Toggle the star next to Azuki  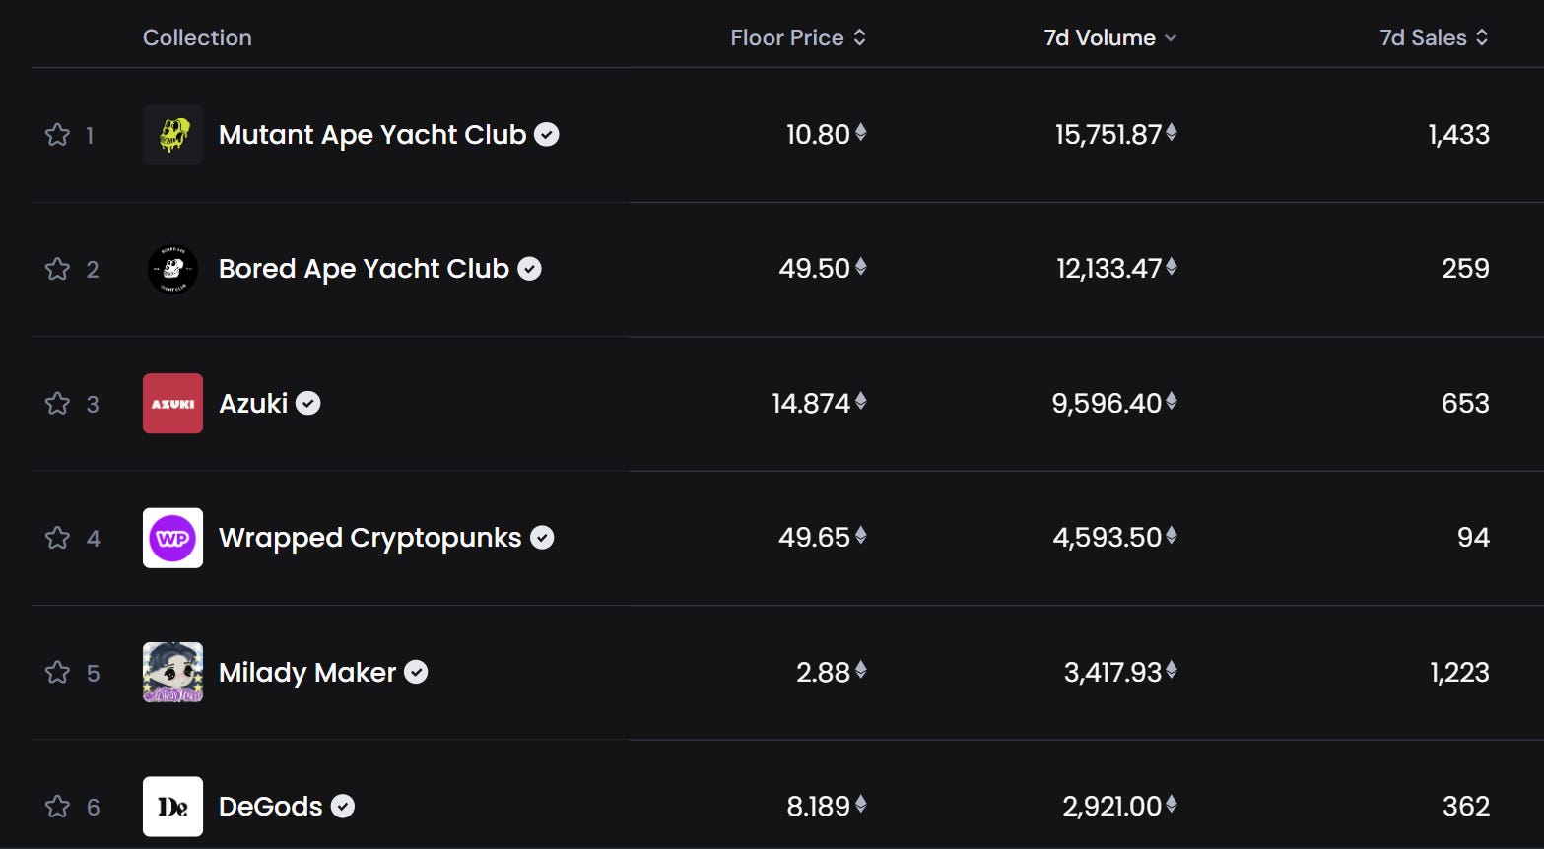point(57,404)
